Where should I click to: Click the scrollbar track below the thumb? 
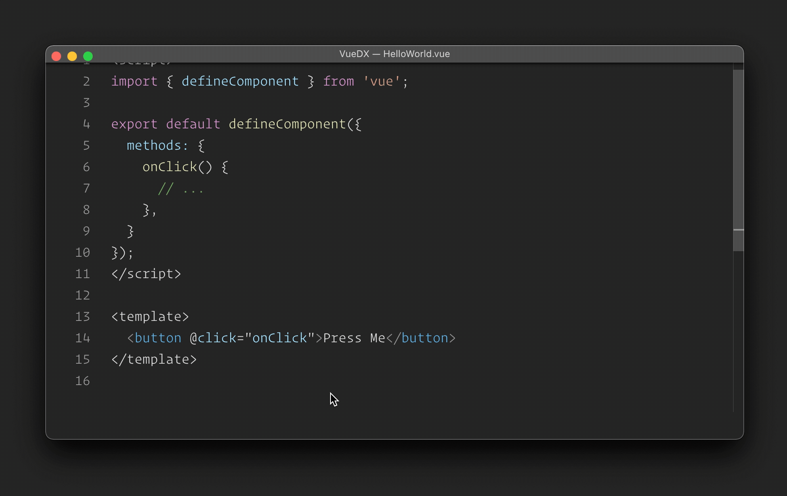pyautogui.click(x=738, y=333)
